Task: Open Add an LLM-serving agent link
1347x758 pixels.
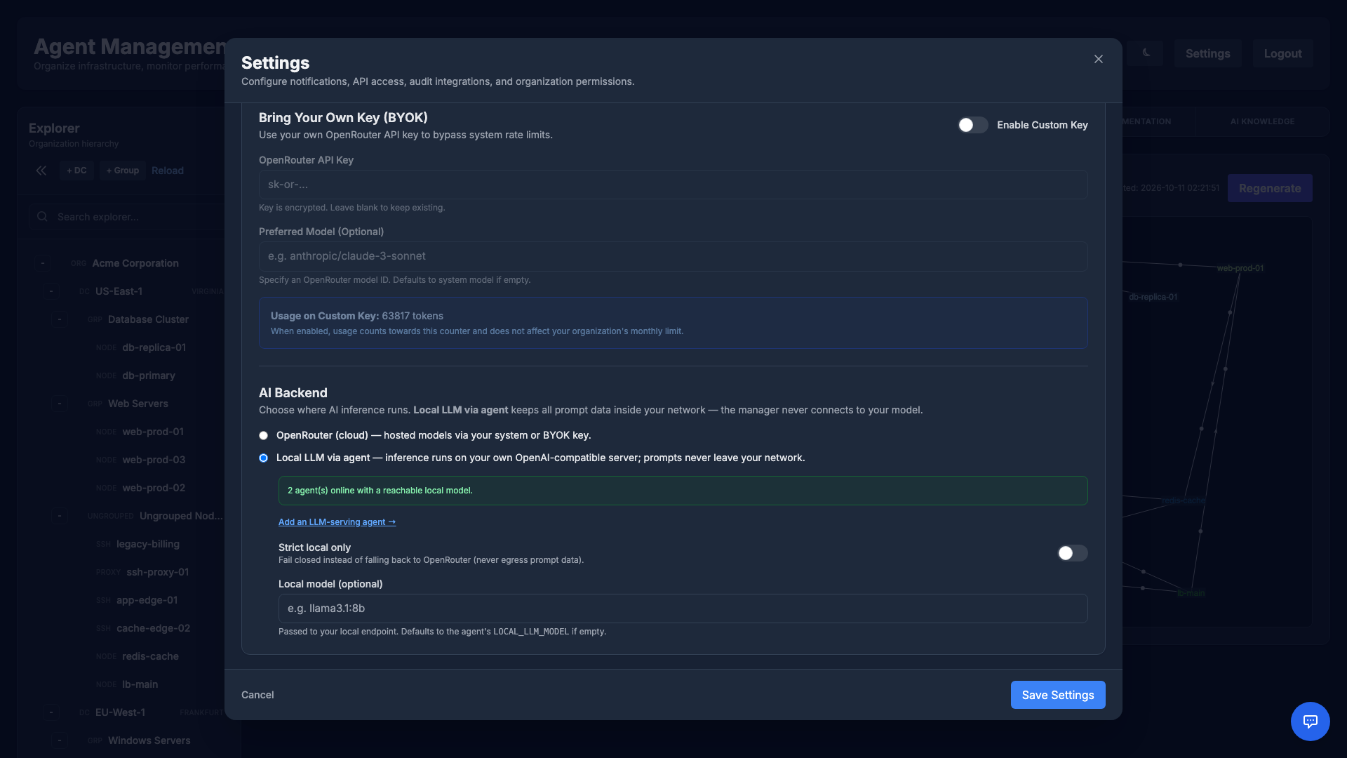Action: click(x=337, y=522)
